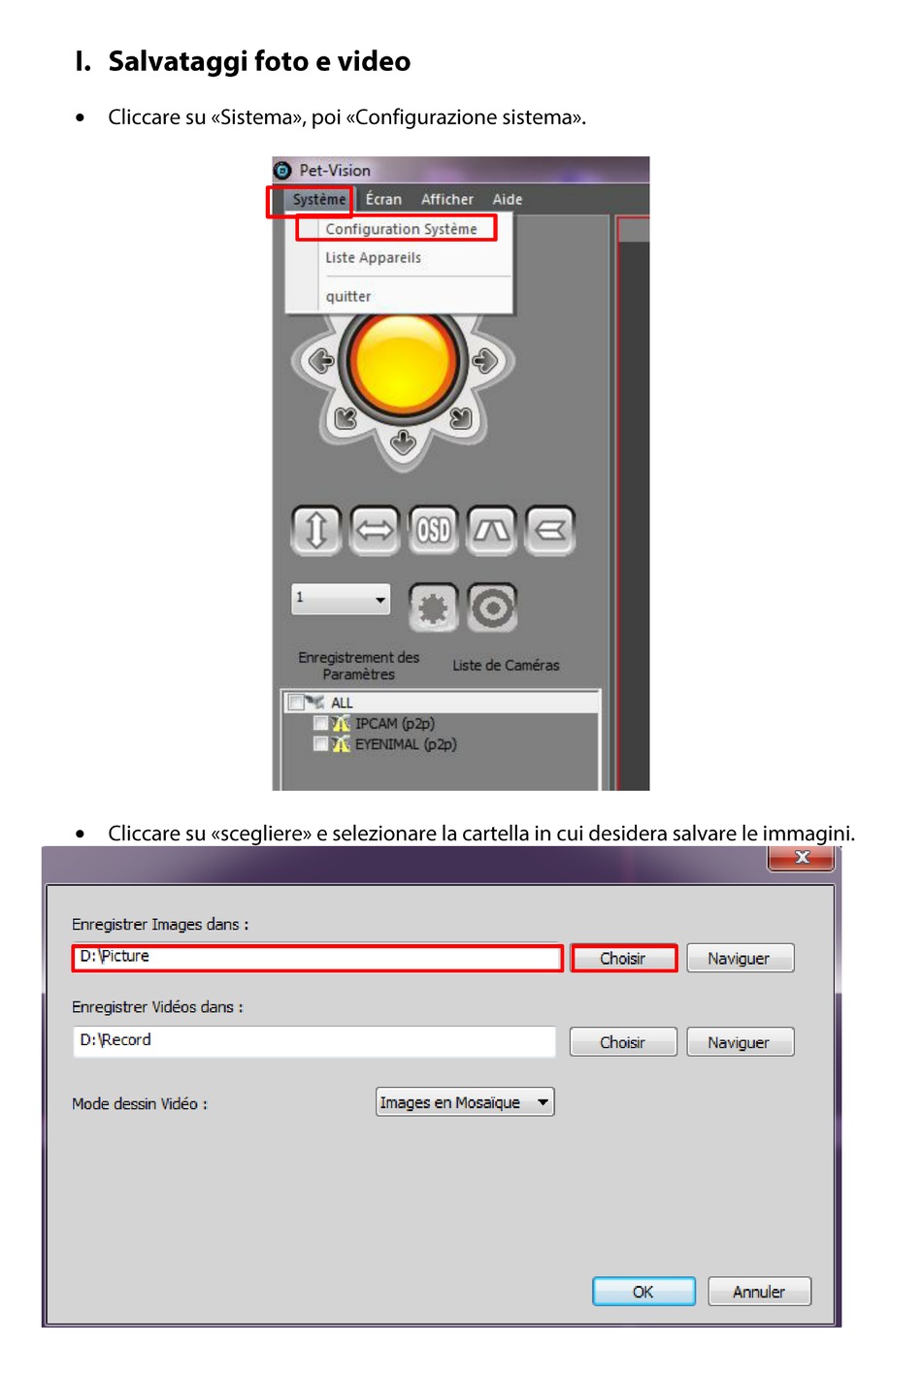Click the D:\Record videos path field

click(314, 1041)
